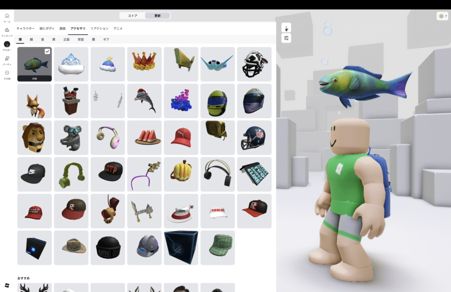This screenshot has height=292, width=451.
Task: Open the 服装 clothing tab
Action: point(63,29)
